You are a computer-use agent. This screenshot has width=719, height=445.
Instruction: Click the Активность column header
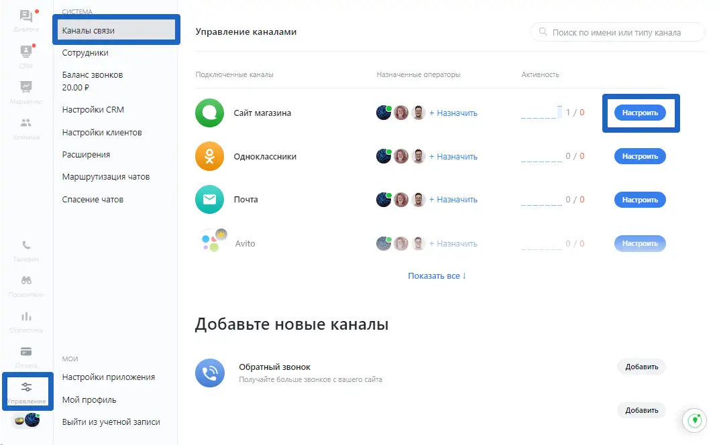[x=540, y=74]
